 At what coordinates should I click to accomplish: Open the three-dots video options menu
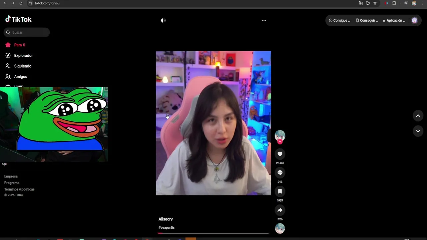(x=264, y=20)
